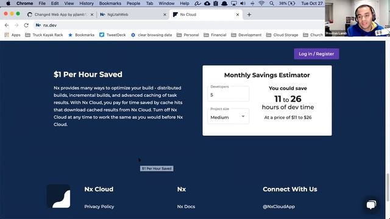Viewport: 390px width, 219px height.
Task: Open the Financial bookmark folder
Action: [215, 35]
